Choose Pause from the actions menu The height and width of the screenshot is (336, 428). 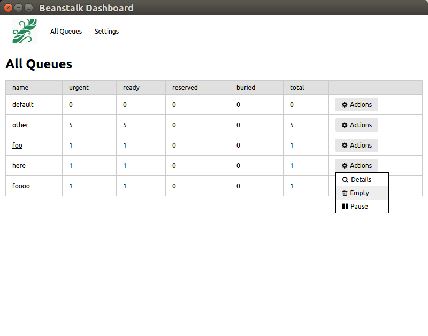pos(362,207)
